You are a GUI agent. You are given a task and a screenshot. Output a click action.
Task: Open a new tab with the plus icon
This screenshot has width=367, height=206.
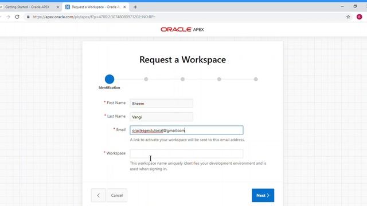135,7
